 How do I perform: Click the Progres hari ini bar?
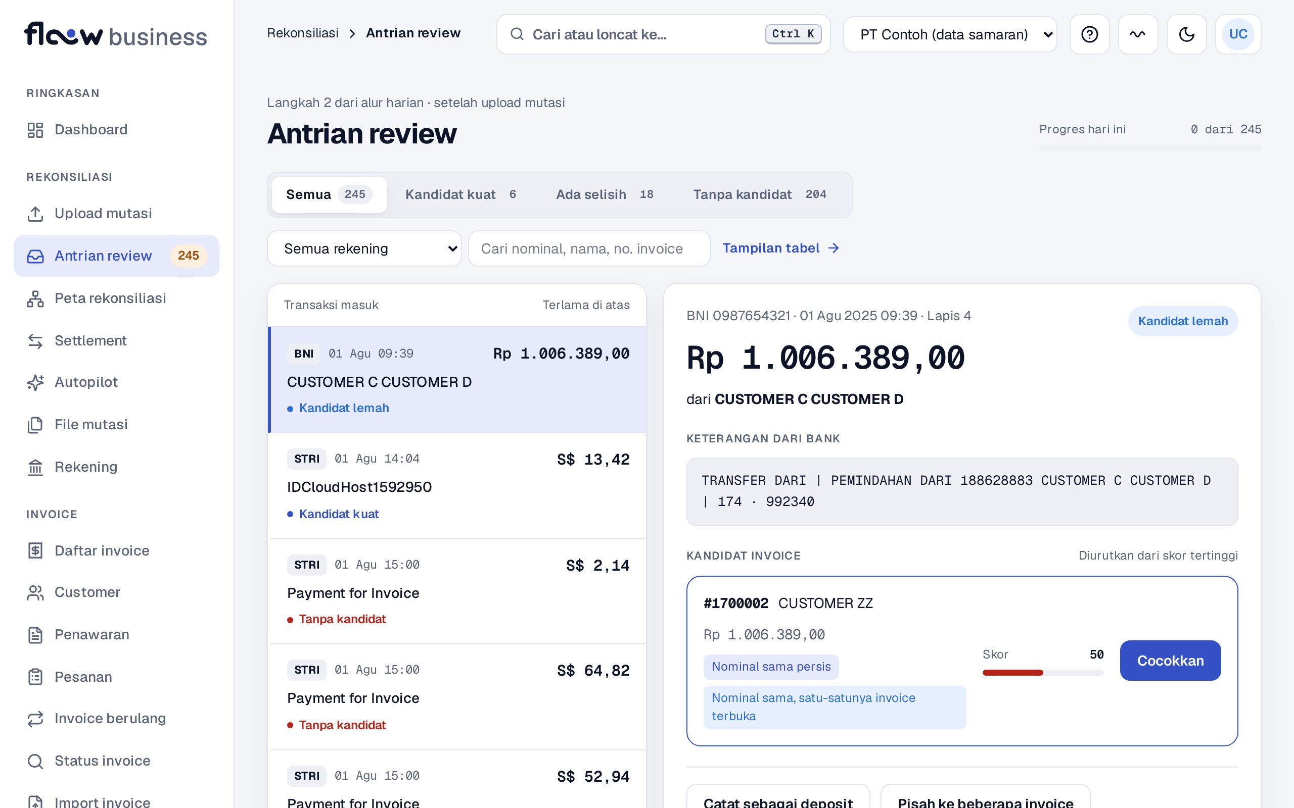coord(1149,148)
